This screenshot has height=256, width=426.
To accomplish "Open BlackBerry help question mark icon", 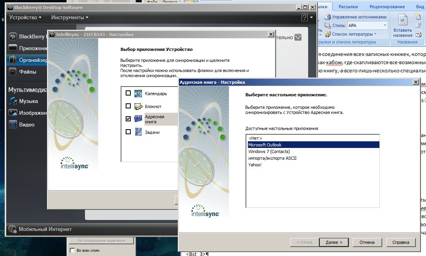I will point(304,18).
